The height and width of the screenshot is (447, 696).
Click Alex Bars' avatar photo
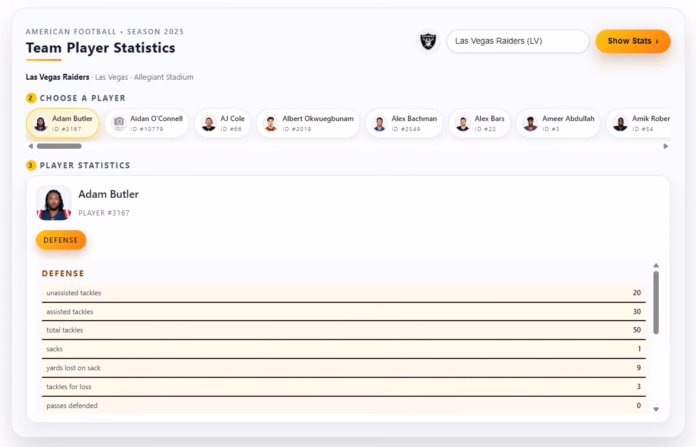pos(463,123)
